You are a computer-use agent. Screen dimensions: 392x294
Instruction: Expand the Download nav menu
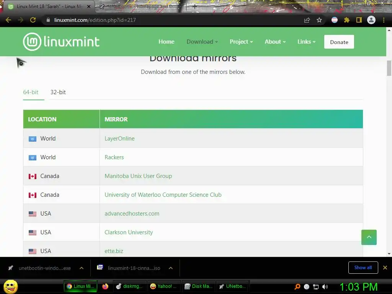pos(202,42)
